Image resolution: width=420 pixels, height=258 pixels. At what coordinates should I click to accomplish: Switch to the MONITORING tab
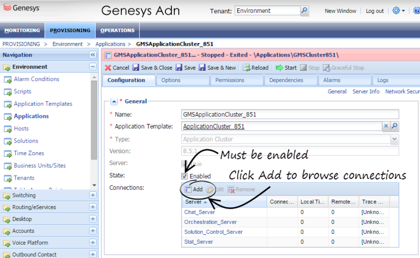point(22,30)
